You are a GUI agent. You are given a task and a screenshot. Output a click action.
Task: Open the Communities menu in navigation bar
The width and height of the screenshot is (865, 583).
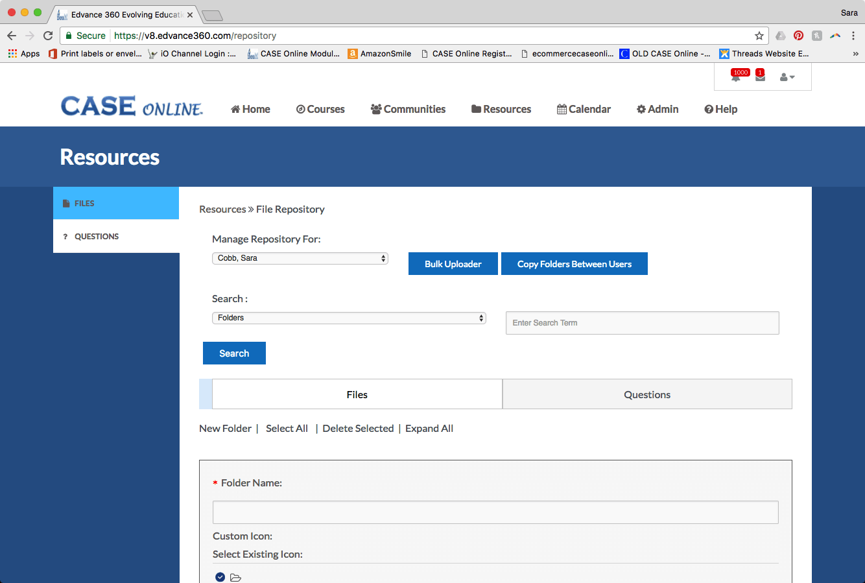(x=408, y=109)
